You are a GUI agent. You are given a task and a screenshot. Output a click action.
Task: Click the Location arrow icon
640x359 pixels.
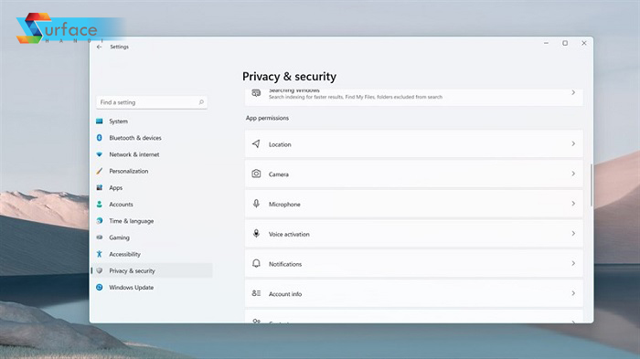256,143
